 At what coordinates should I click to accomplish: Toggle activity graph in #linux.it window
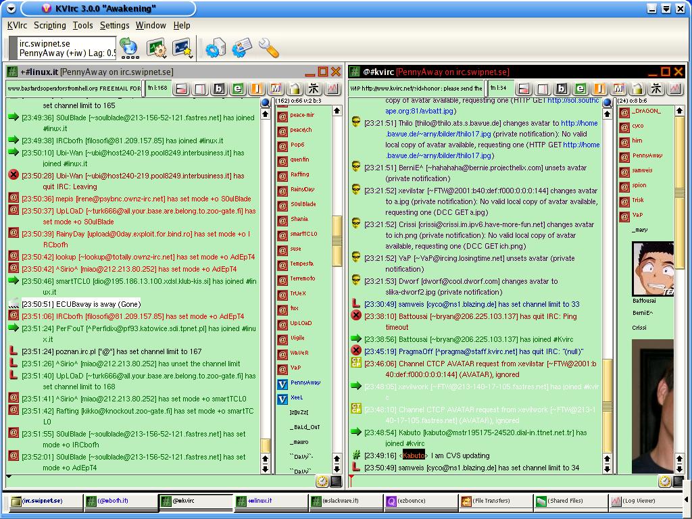tap(332, 89)
